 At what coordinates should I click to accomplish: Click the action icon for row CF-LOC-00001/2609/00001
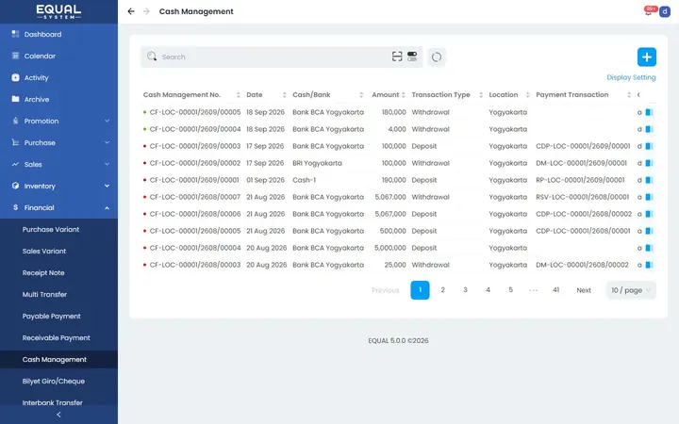click(649, 180)
